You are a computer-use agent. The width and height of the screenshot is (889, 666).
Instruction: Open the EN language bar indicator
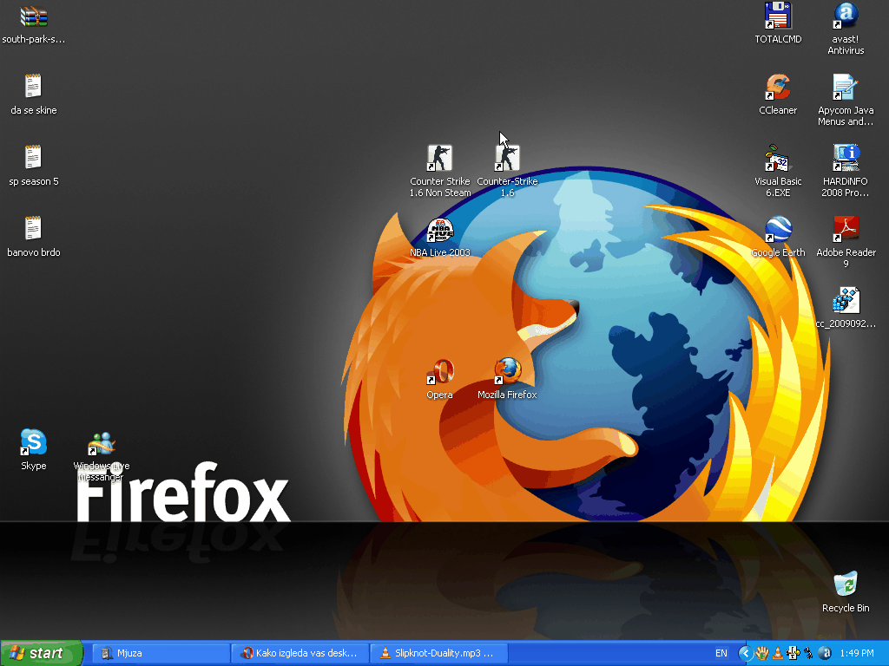coord(721,653)
